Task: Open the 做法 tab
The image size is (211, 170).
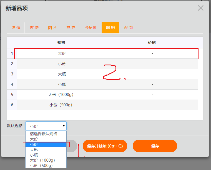Action: click(x=34, y=28)
